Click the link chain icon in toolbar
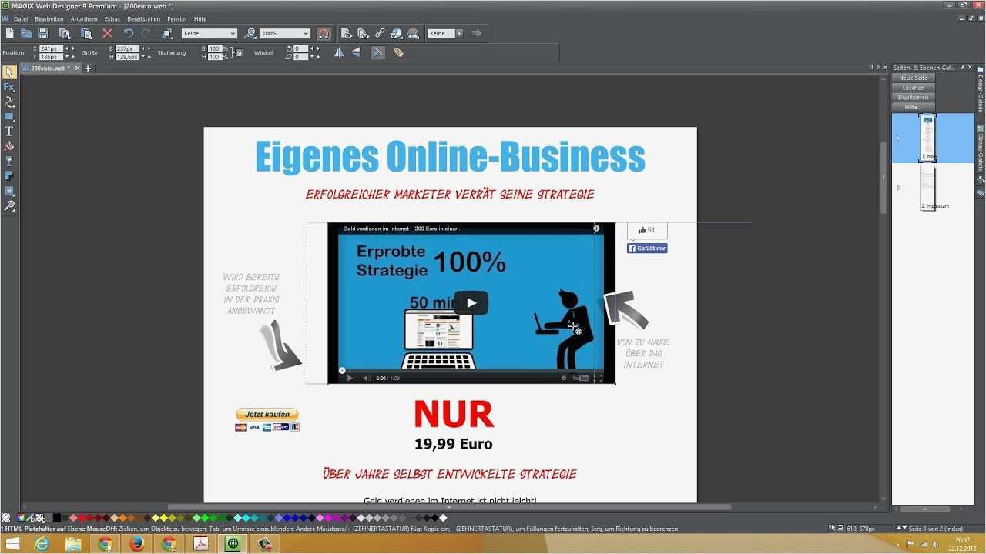 pos(380,33)
